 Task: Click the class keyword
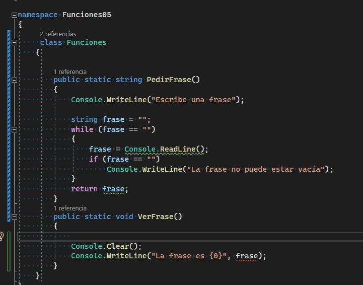[51, 42]
